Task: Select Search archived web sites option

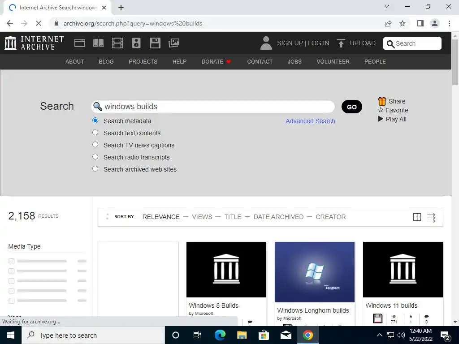Action: [95, 169]
